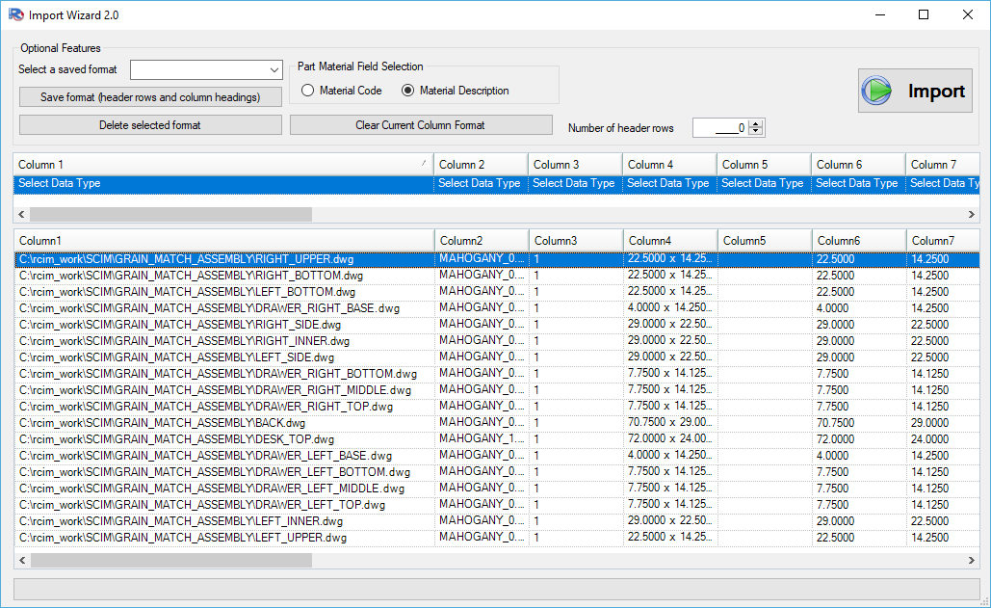This screenshot has width=991, height=608.
Task: Click the Column4 header in data grid
Action: 668,240
